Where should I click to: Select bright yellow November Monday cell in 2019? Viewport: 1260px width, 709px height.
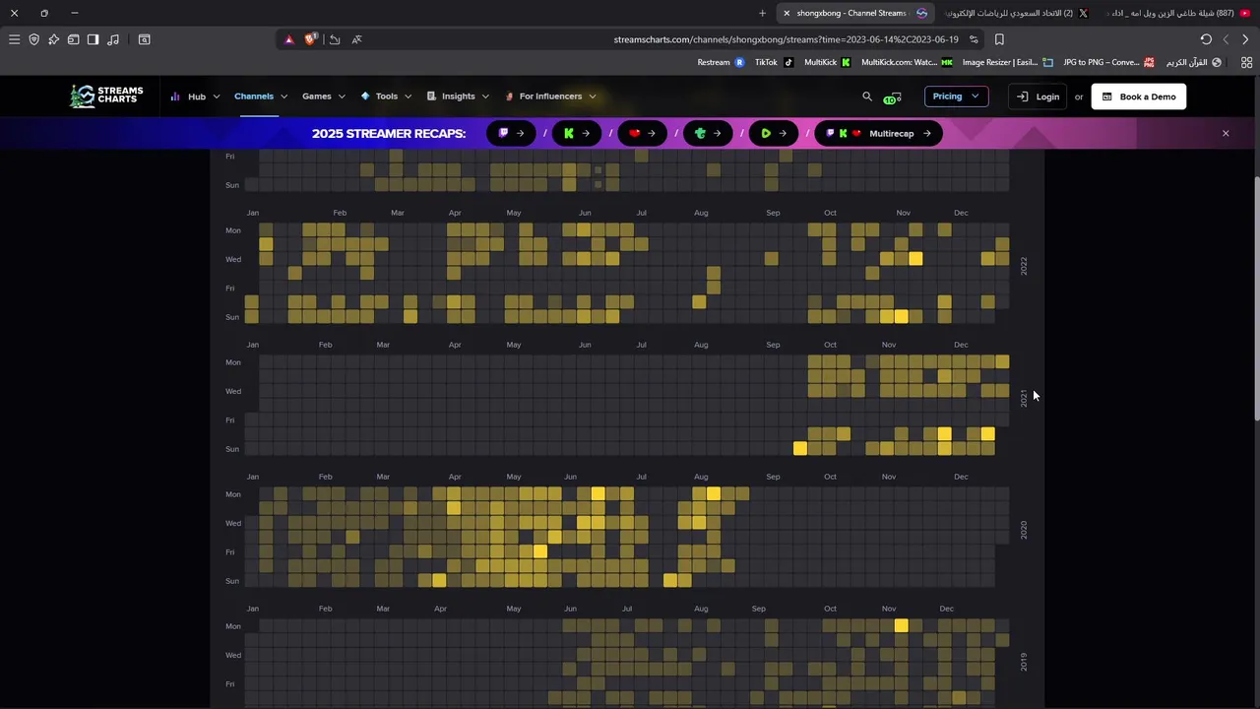pyautogui.click(x=901, y=625)
